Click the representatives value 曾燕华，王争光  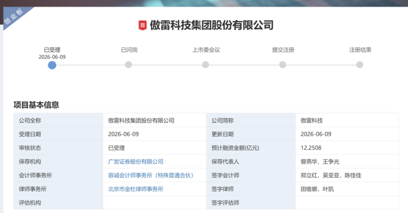[x=320, y=162]
